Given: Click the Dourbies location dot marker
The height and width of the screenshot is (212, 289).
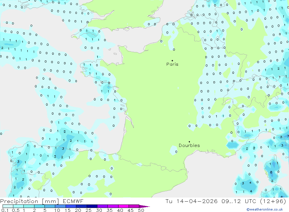Looking at the screenshot, I should 189,142.
